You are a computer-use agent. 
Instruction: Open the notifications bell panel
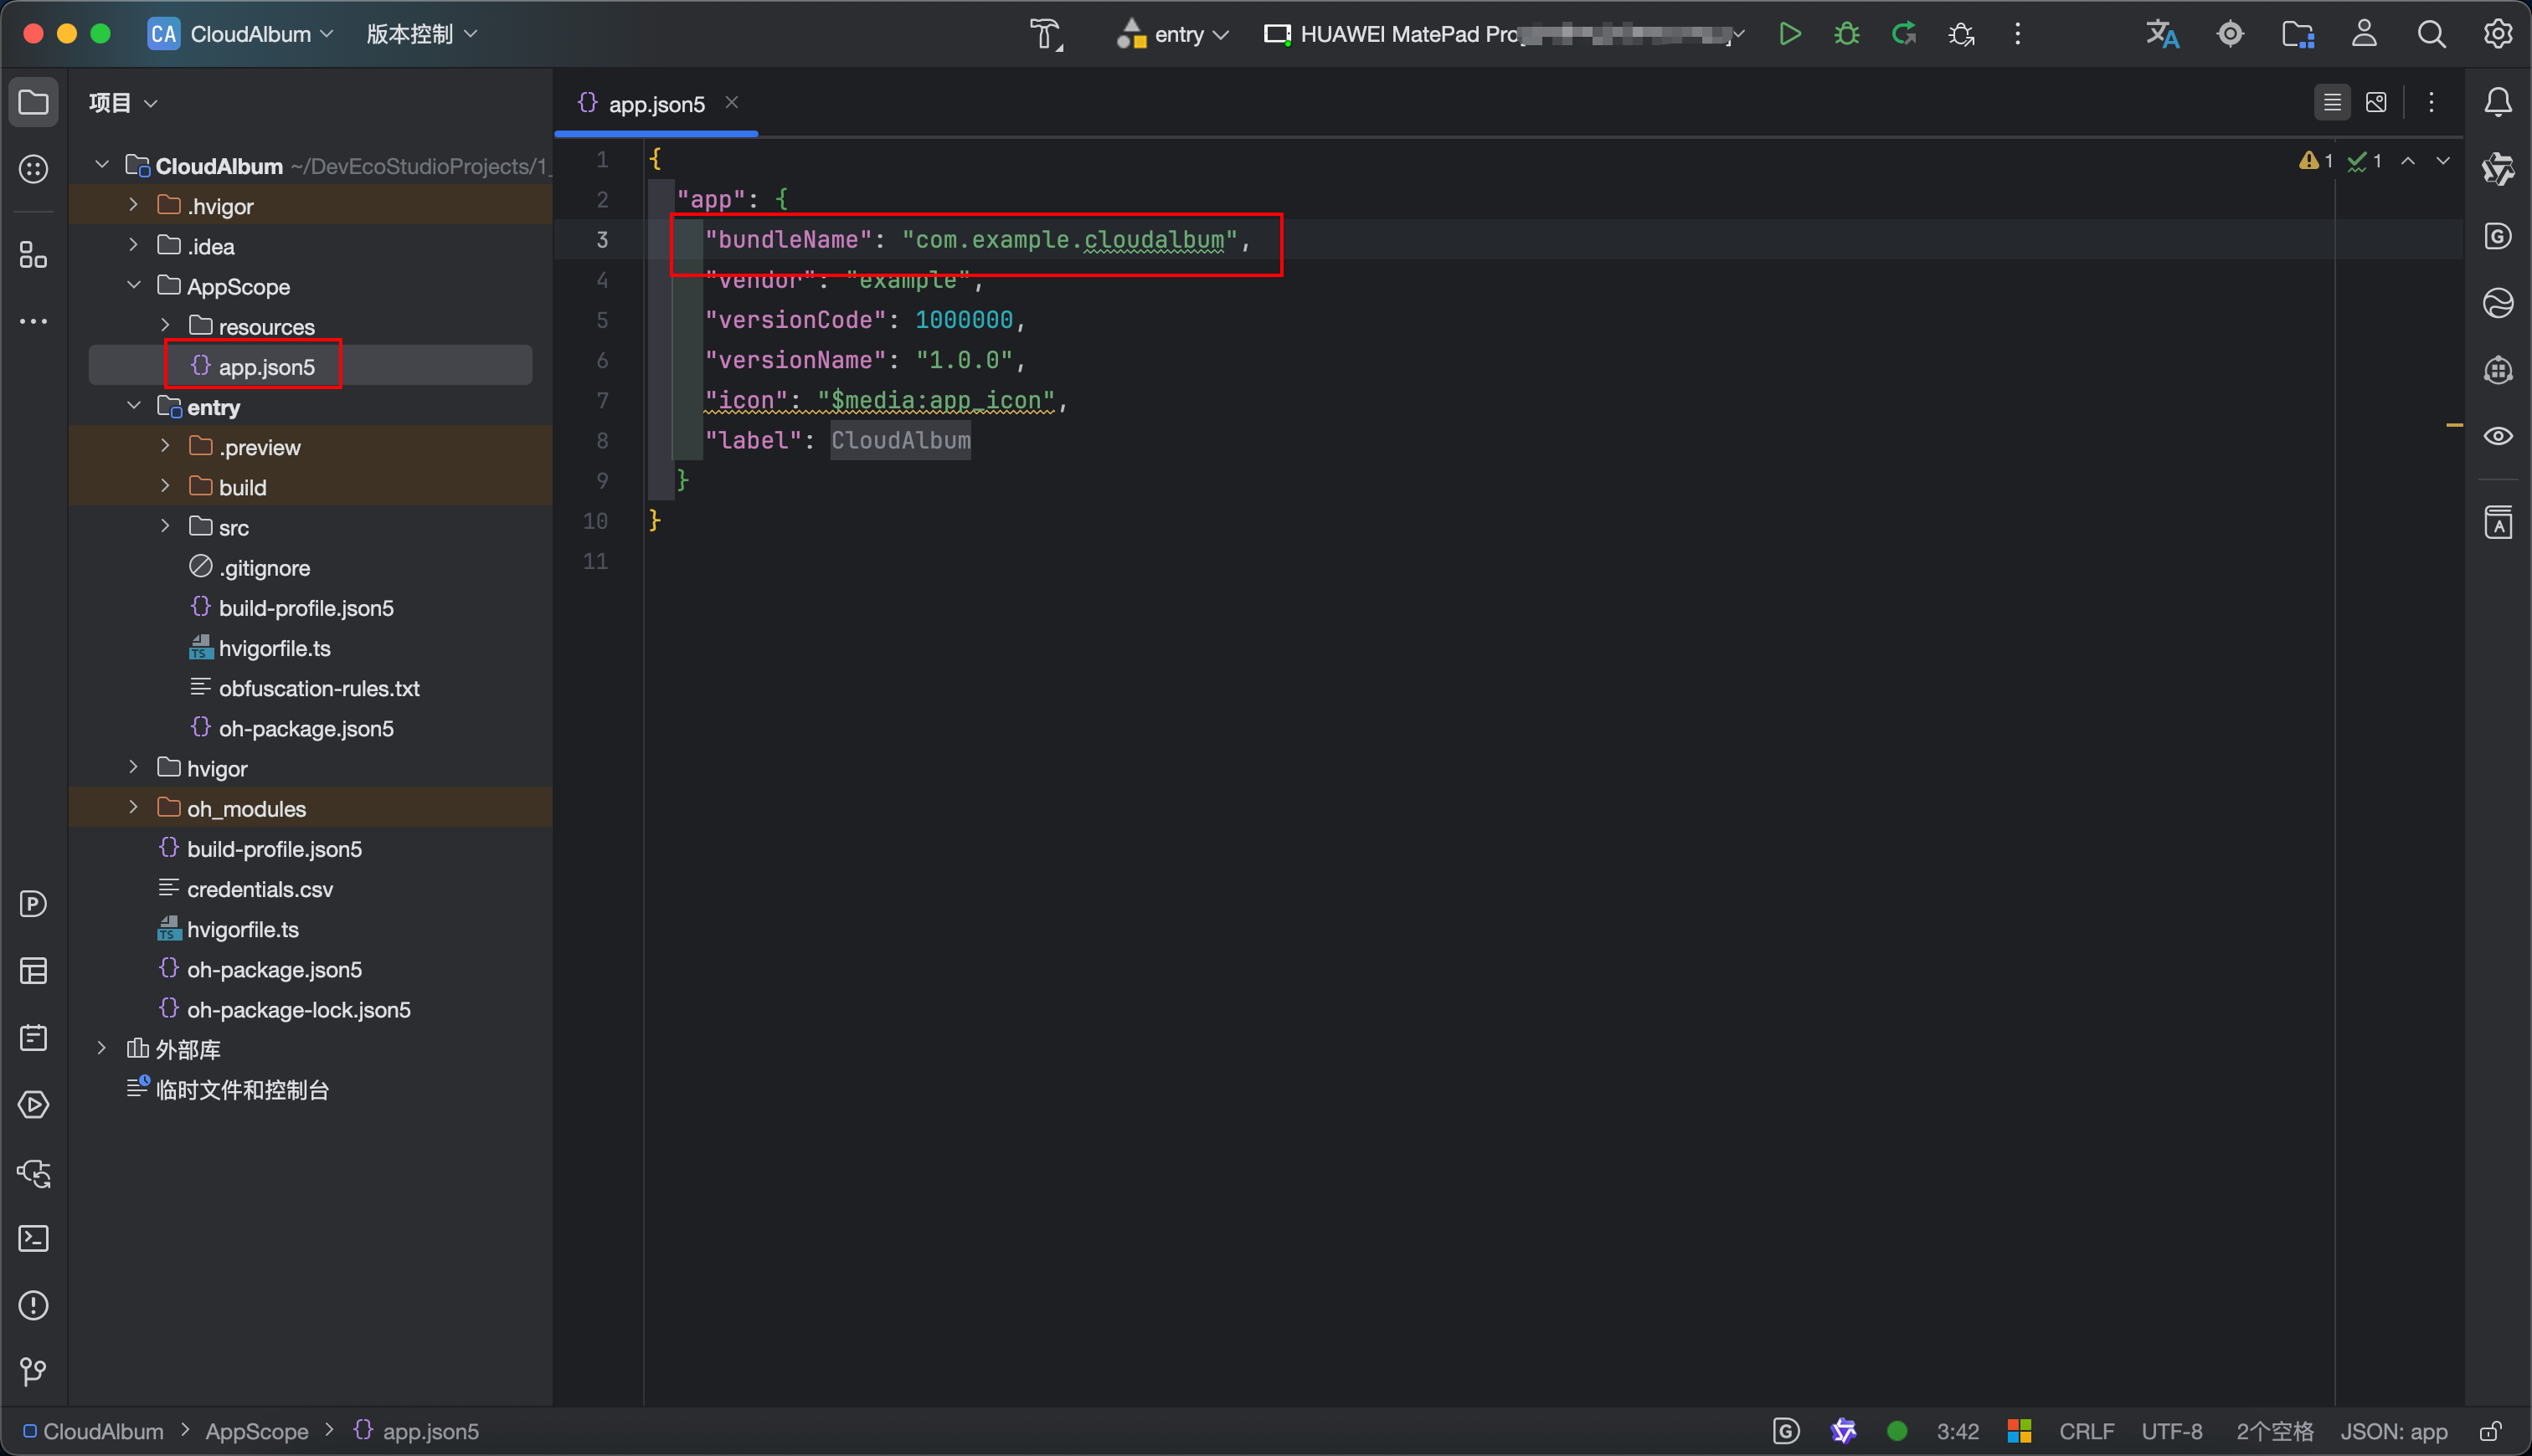[x=2498, y=102]
